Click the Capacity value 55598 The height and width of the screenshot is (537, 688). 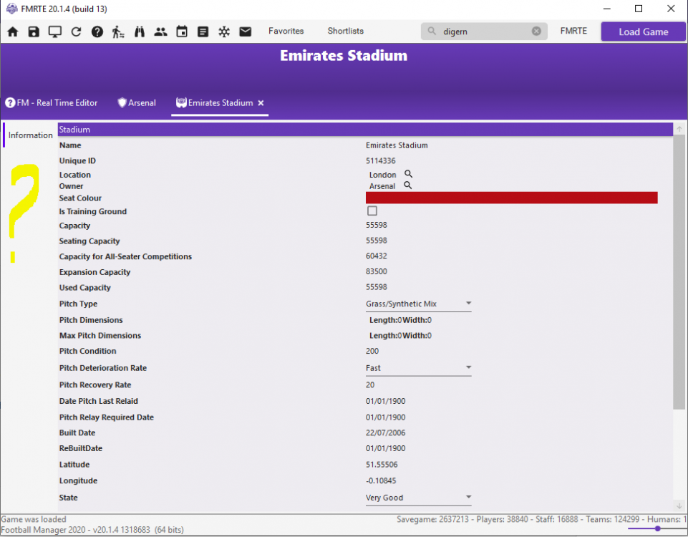pos(377,225)
